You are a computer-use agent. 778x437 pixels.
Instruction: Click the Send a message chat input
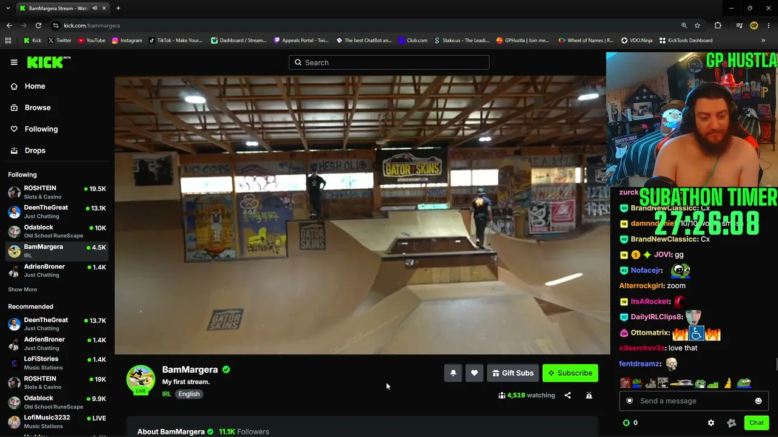tap(694, 401)
